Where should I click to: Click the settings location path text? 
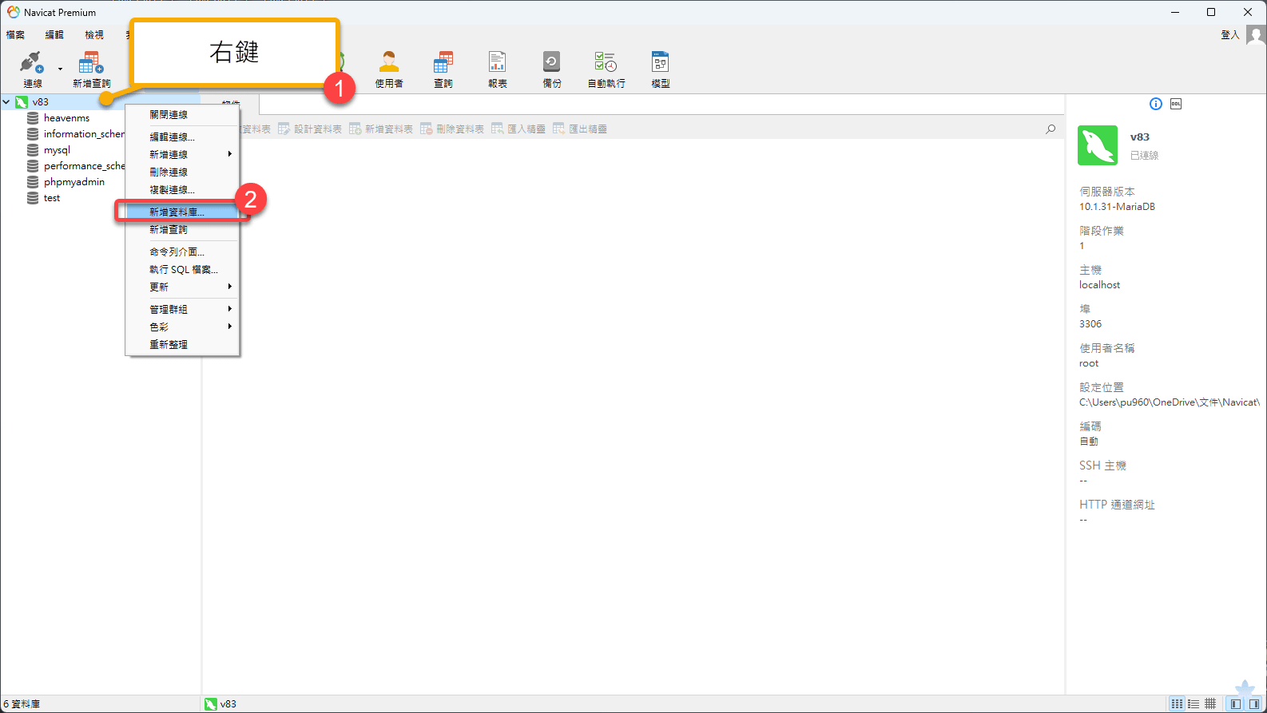(1170, 402)
